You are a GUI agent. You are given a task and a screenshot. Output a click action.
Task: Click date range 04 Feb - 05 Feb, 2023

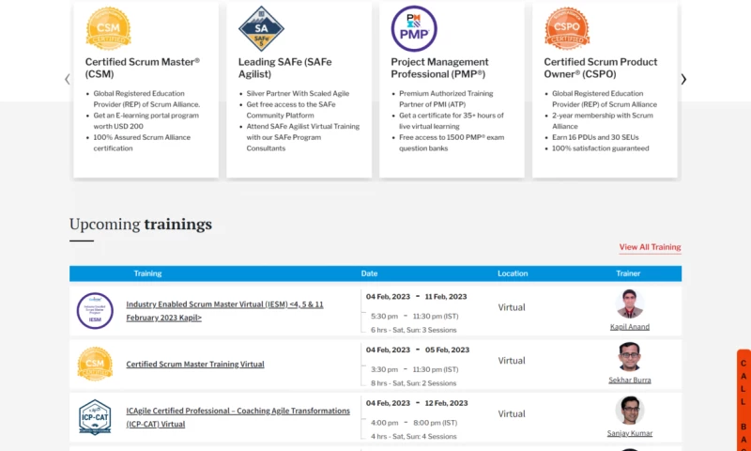point(418,350)
